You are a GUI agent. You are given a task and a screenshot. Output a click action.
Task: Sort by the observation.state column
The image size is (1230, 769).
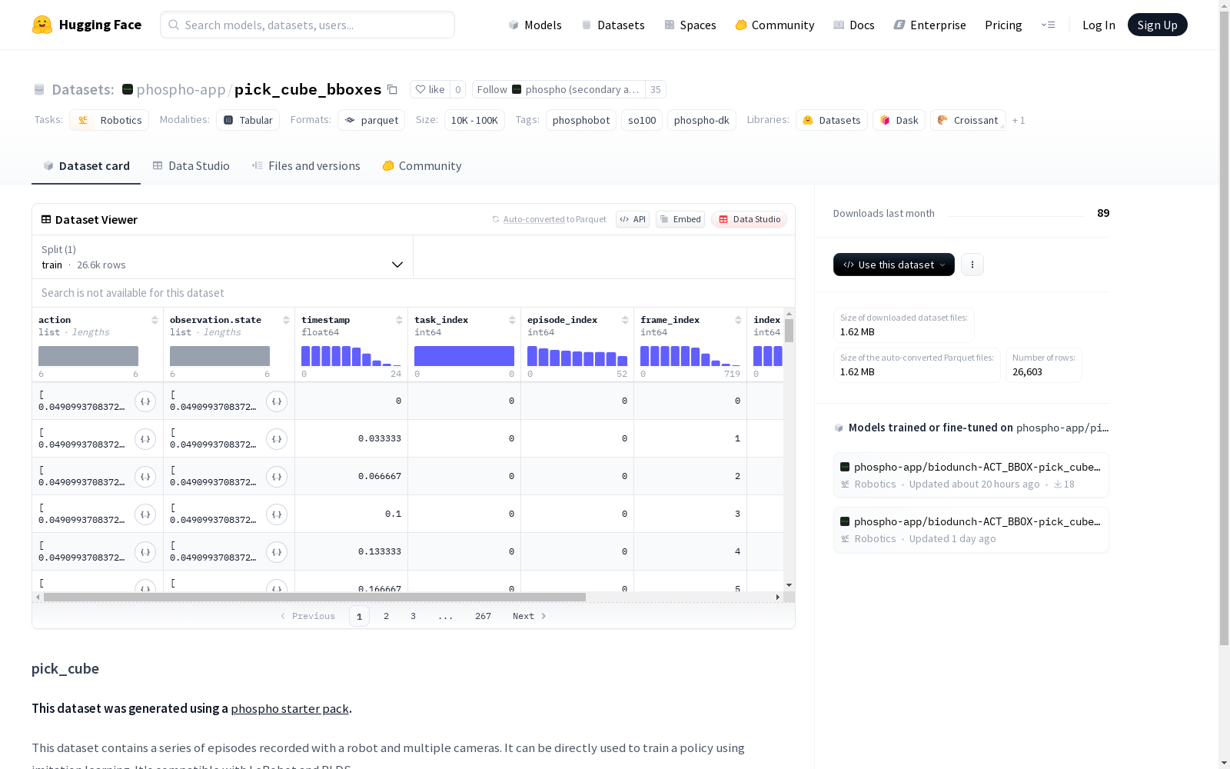pos(286,320)
